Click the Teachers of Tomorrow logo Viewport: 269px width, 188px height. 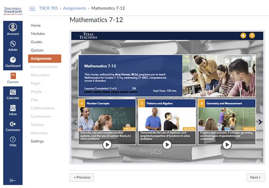[13, 11]
